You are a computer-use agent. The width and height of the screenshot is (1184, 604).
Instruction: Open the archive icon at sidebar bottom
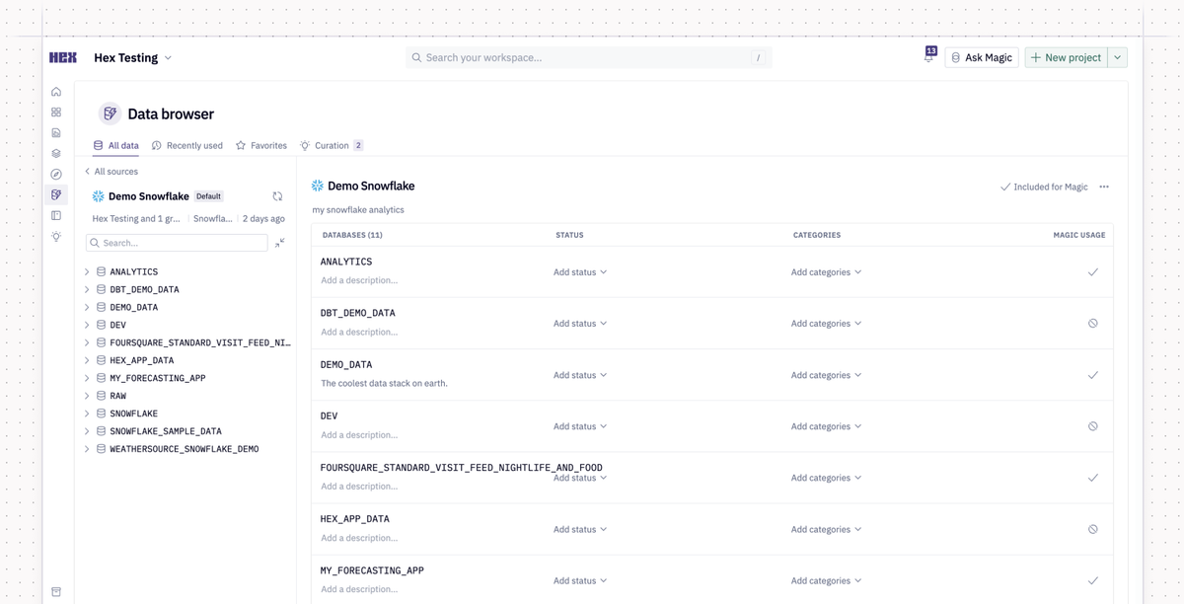tap(56, 592)
